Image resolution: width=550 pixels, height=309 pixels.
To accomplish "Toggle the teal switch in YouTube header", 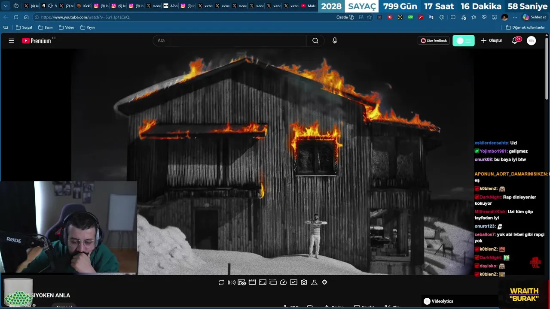I will 463,41.
